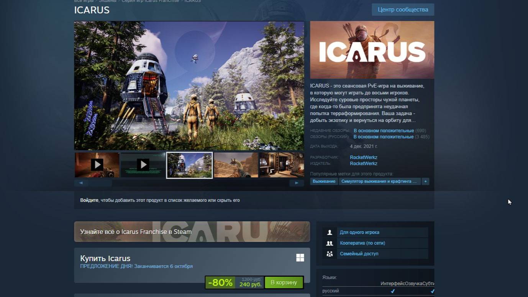Click the Windows platform icon
The image size is (528, 297).
(x=300, y=258)
